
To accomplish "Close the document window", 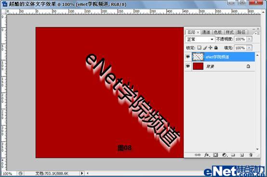I will click(256, 2).
